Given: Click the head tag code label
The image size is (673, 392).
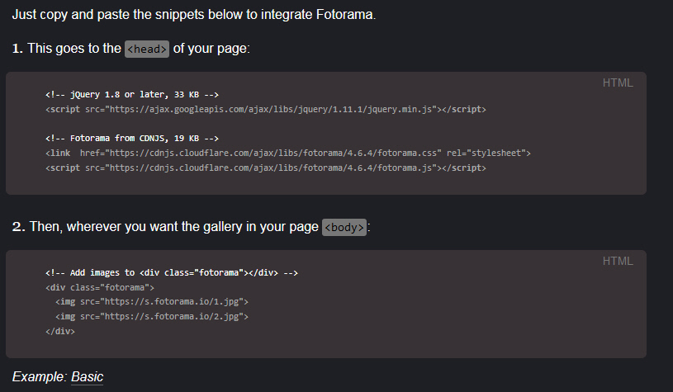Looking at the screenshot, I should tap(147, 49).
